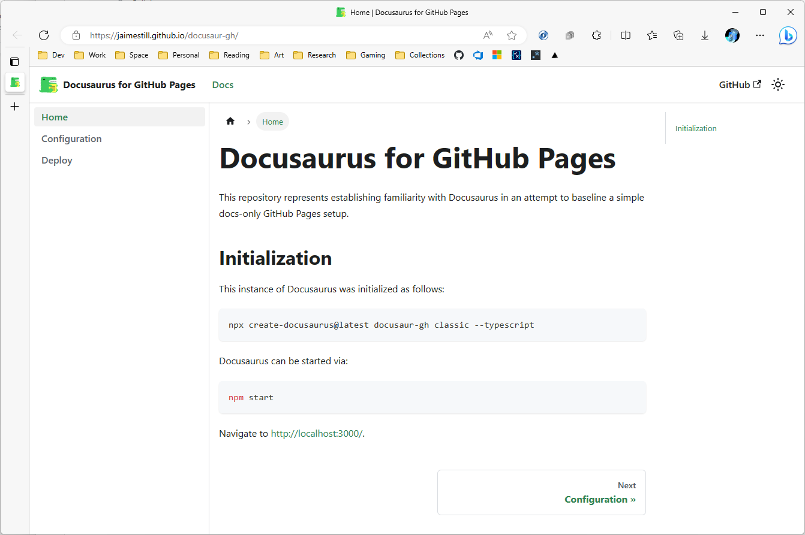Open the GitHub external link in navbar
Viewport: 805px width, 535px height.
(x=740, y=85)
